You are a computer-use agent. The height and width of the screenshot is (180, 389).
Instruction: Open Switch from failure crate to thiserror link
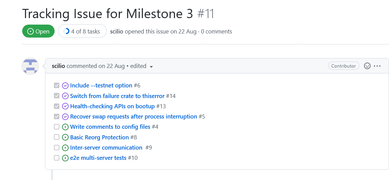(117, 96)
